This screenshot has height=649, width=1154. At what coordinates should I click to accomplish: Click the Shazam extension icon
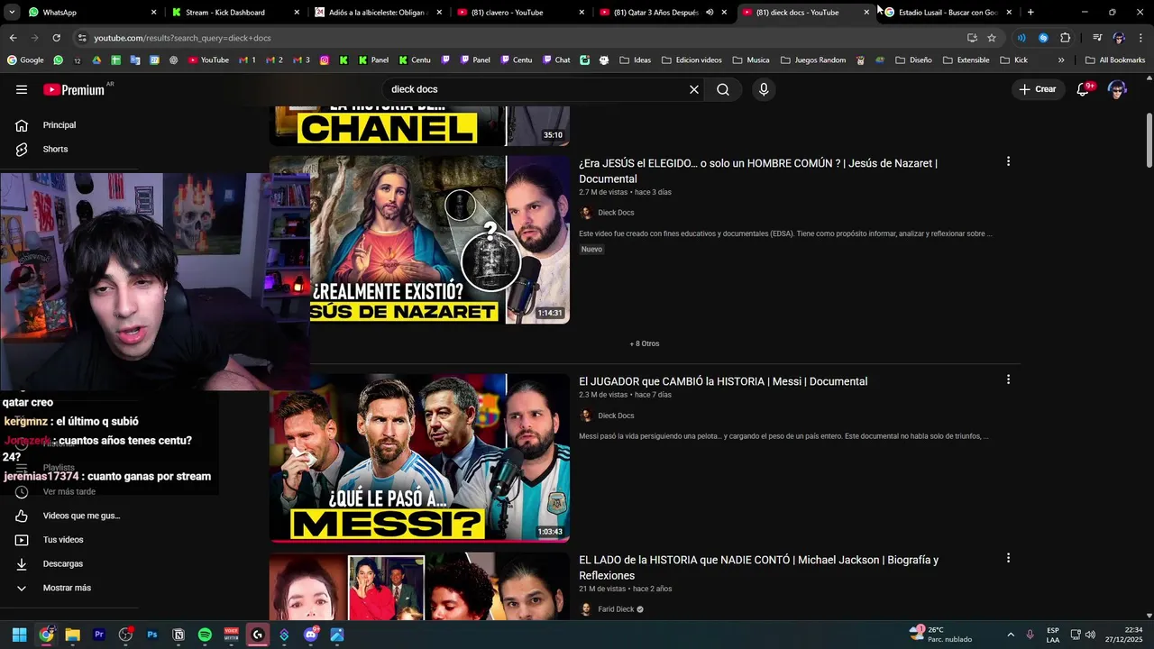[x=1043, y=38]
